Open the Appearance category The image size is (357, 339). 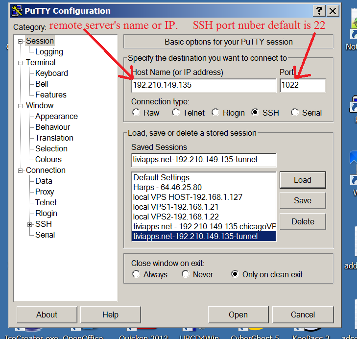pos(56,117)
